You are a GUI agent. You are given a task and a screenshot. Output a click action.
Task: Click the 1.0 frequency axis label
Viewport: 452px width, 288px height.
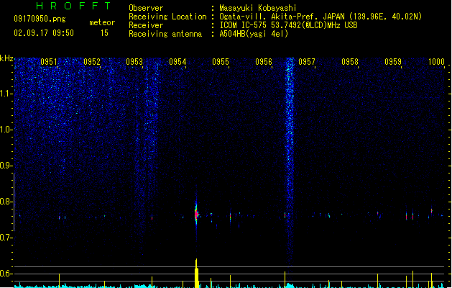pos(6,130)
